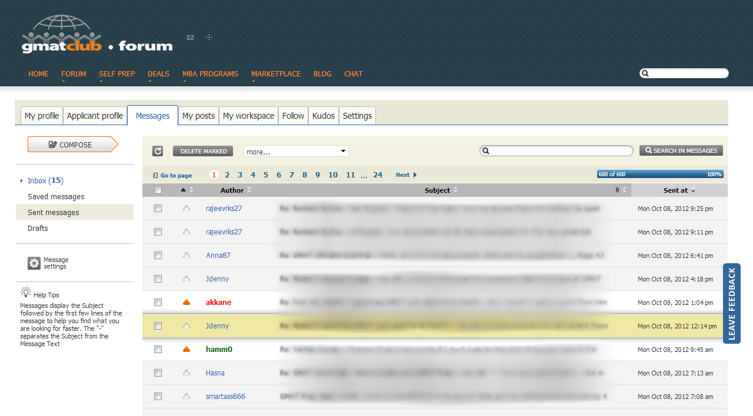Open Message settings gear icon

[34, 263]
